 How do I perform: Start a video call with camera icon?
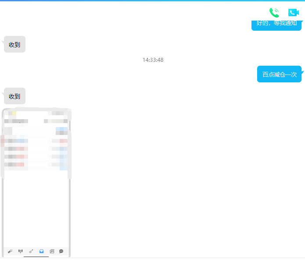tap(293, 13)
